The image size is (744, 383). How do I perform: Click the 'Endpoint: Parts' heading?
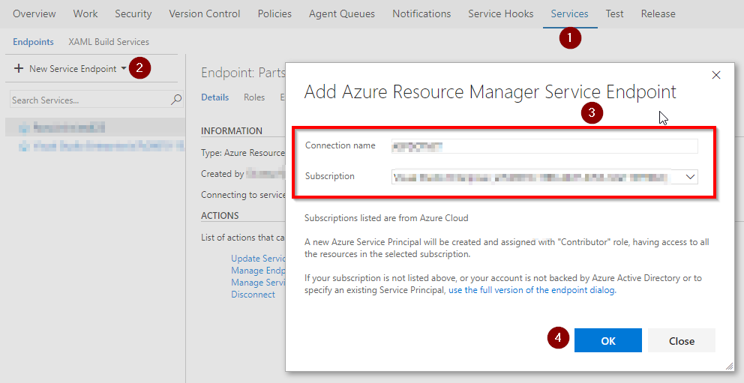coord(243,73)
